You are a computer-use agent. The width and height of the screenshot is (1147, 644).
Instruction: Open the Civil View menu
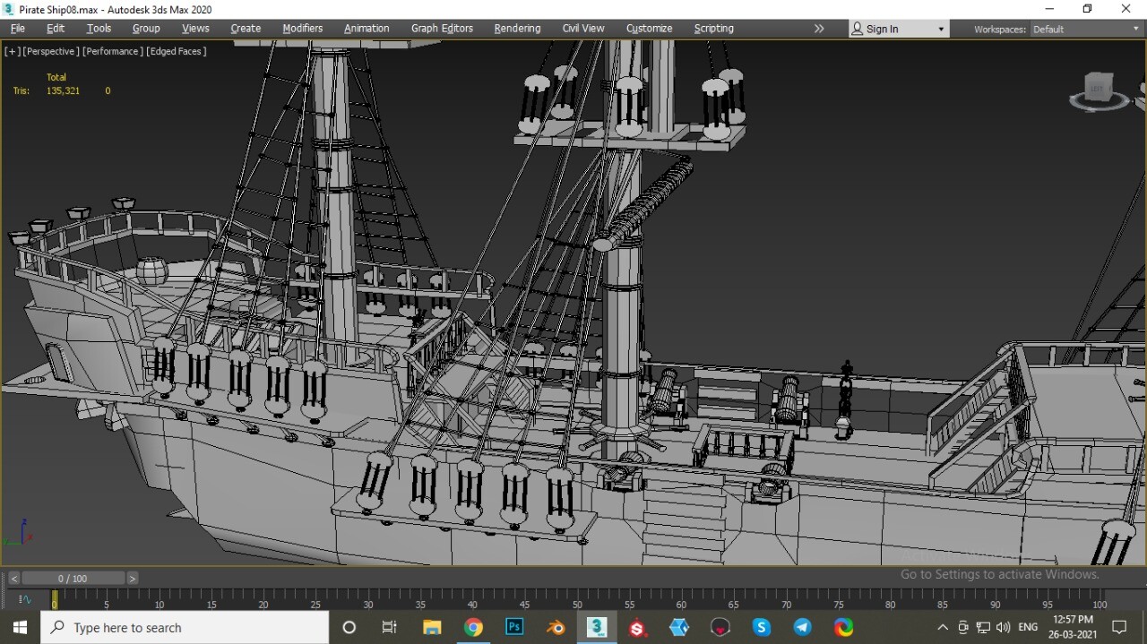[x=583, y=29]
